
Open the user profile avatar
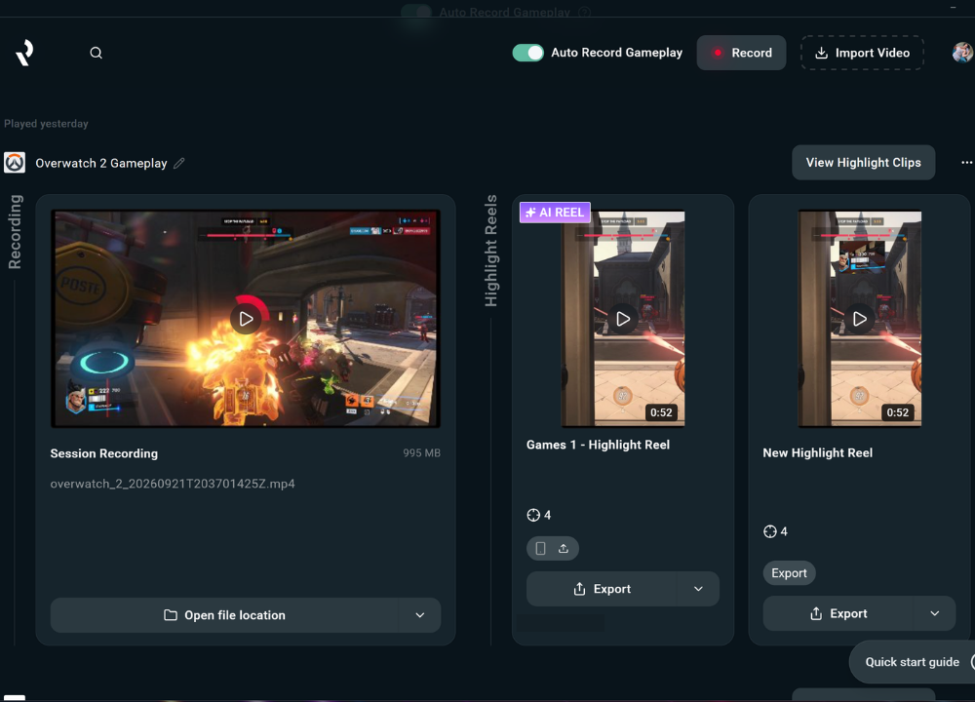click(x=962, y=53)
